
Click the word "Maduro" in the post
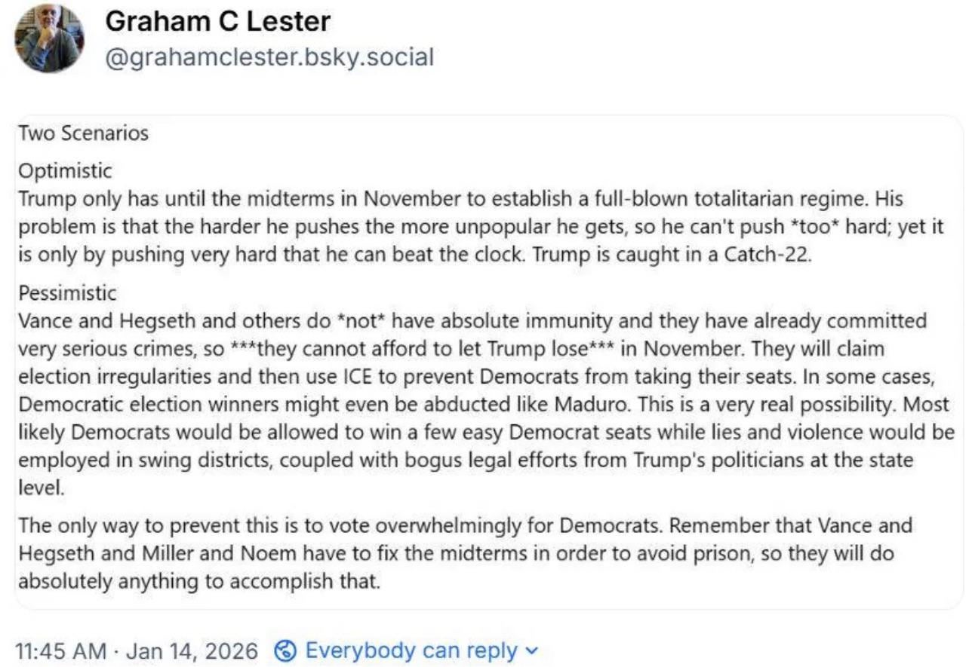592,404
